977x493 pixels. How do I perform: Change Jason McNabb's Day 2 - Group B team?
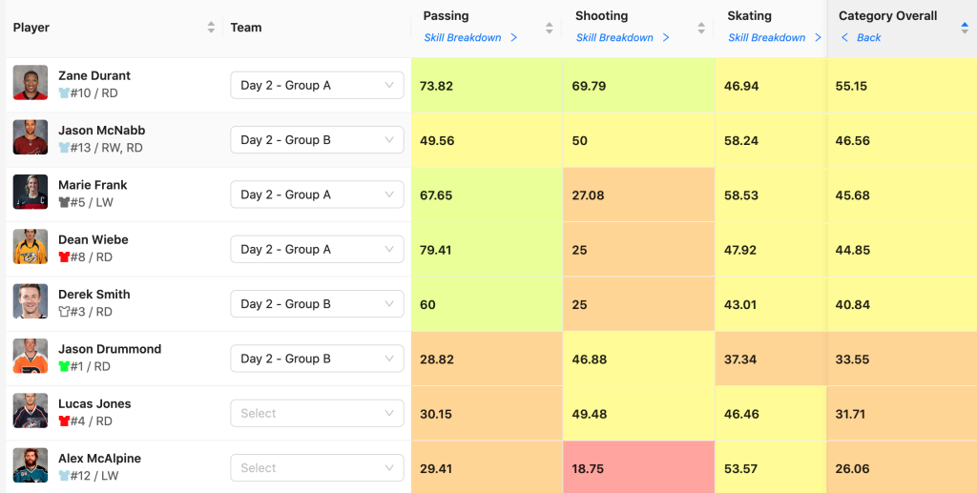click(x=317, y=140)
